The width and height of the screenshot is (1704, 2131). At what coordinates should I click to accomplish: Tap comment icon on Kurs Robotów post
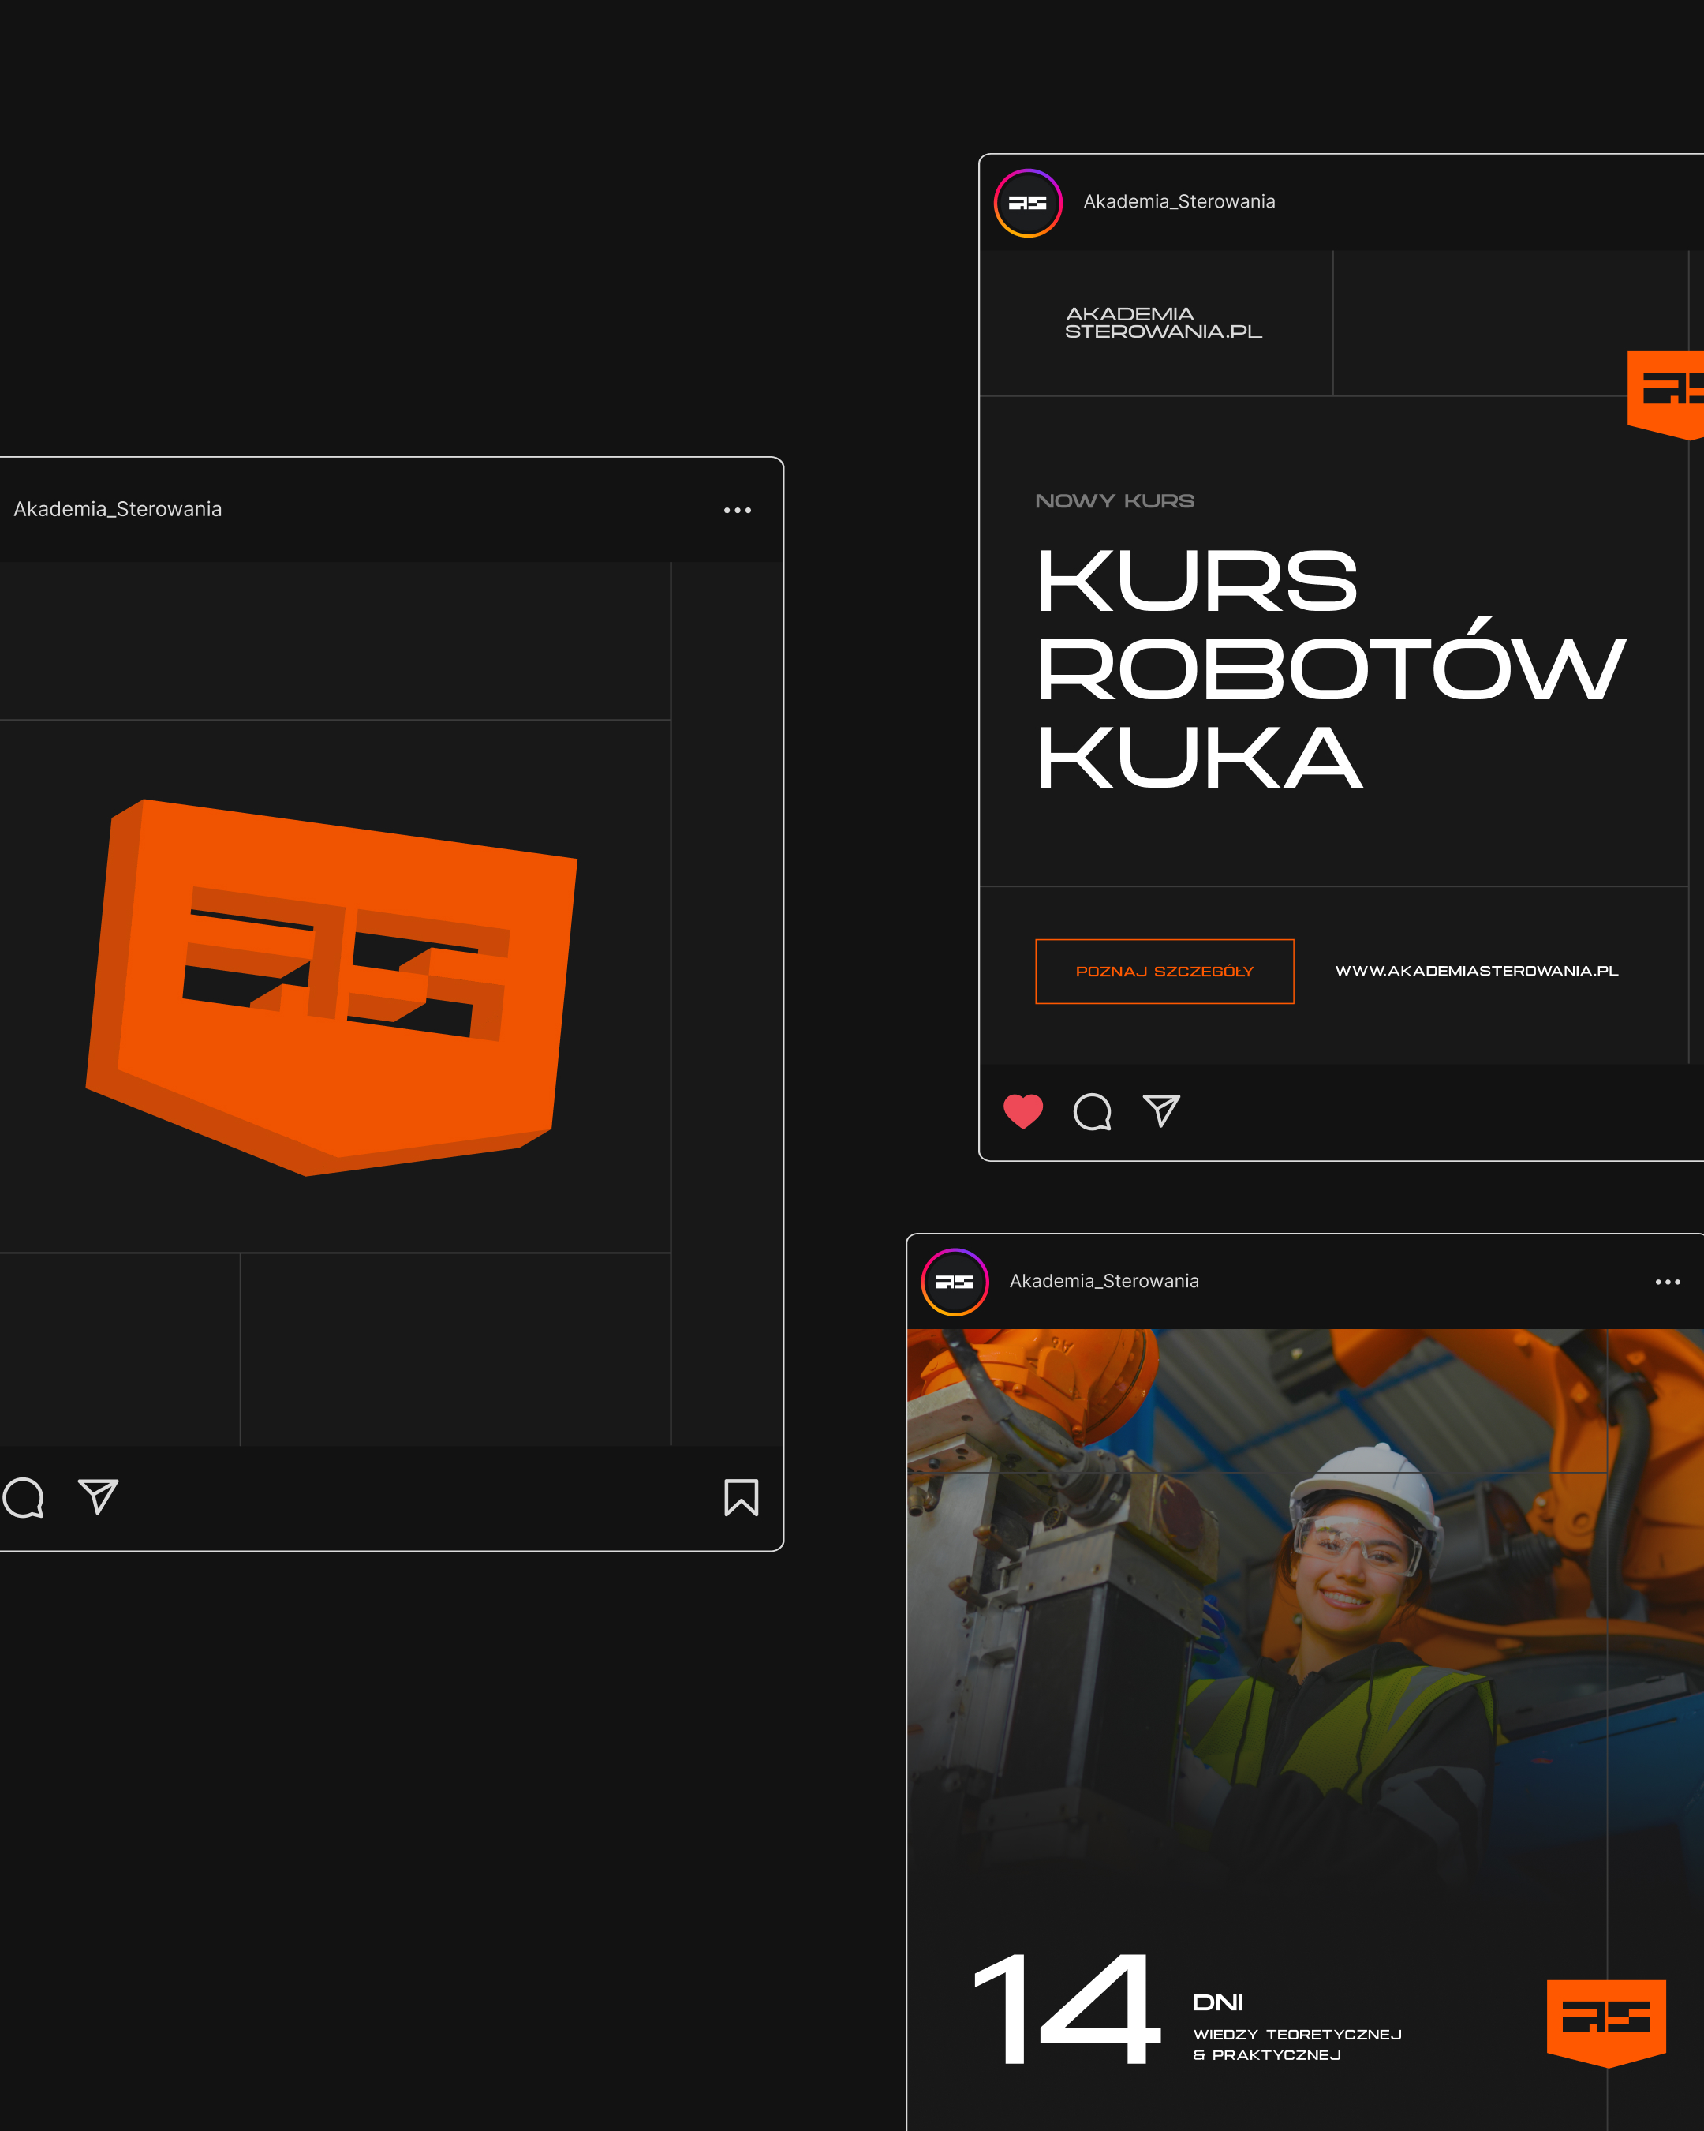pos(1092,1111)
